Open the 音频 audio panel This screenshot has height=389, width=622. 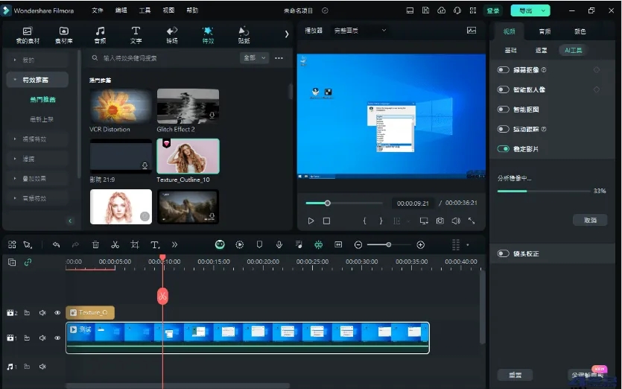(100, 35)
